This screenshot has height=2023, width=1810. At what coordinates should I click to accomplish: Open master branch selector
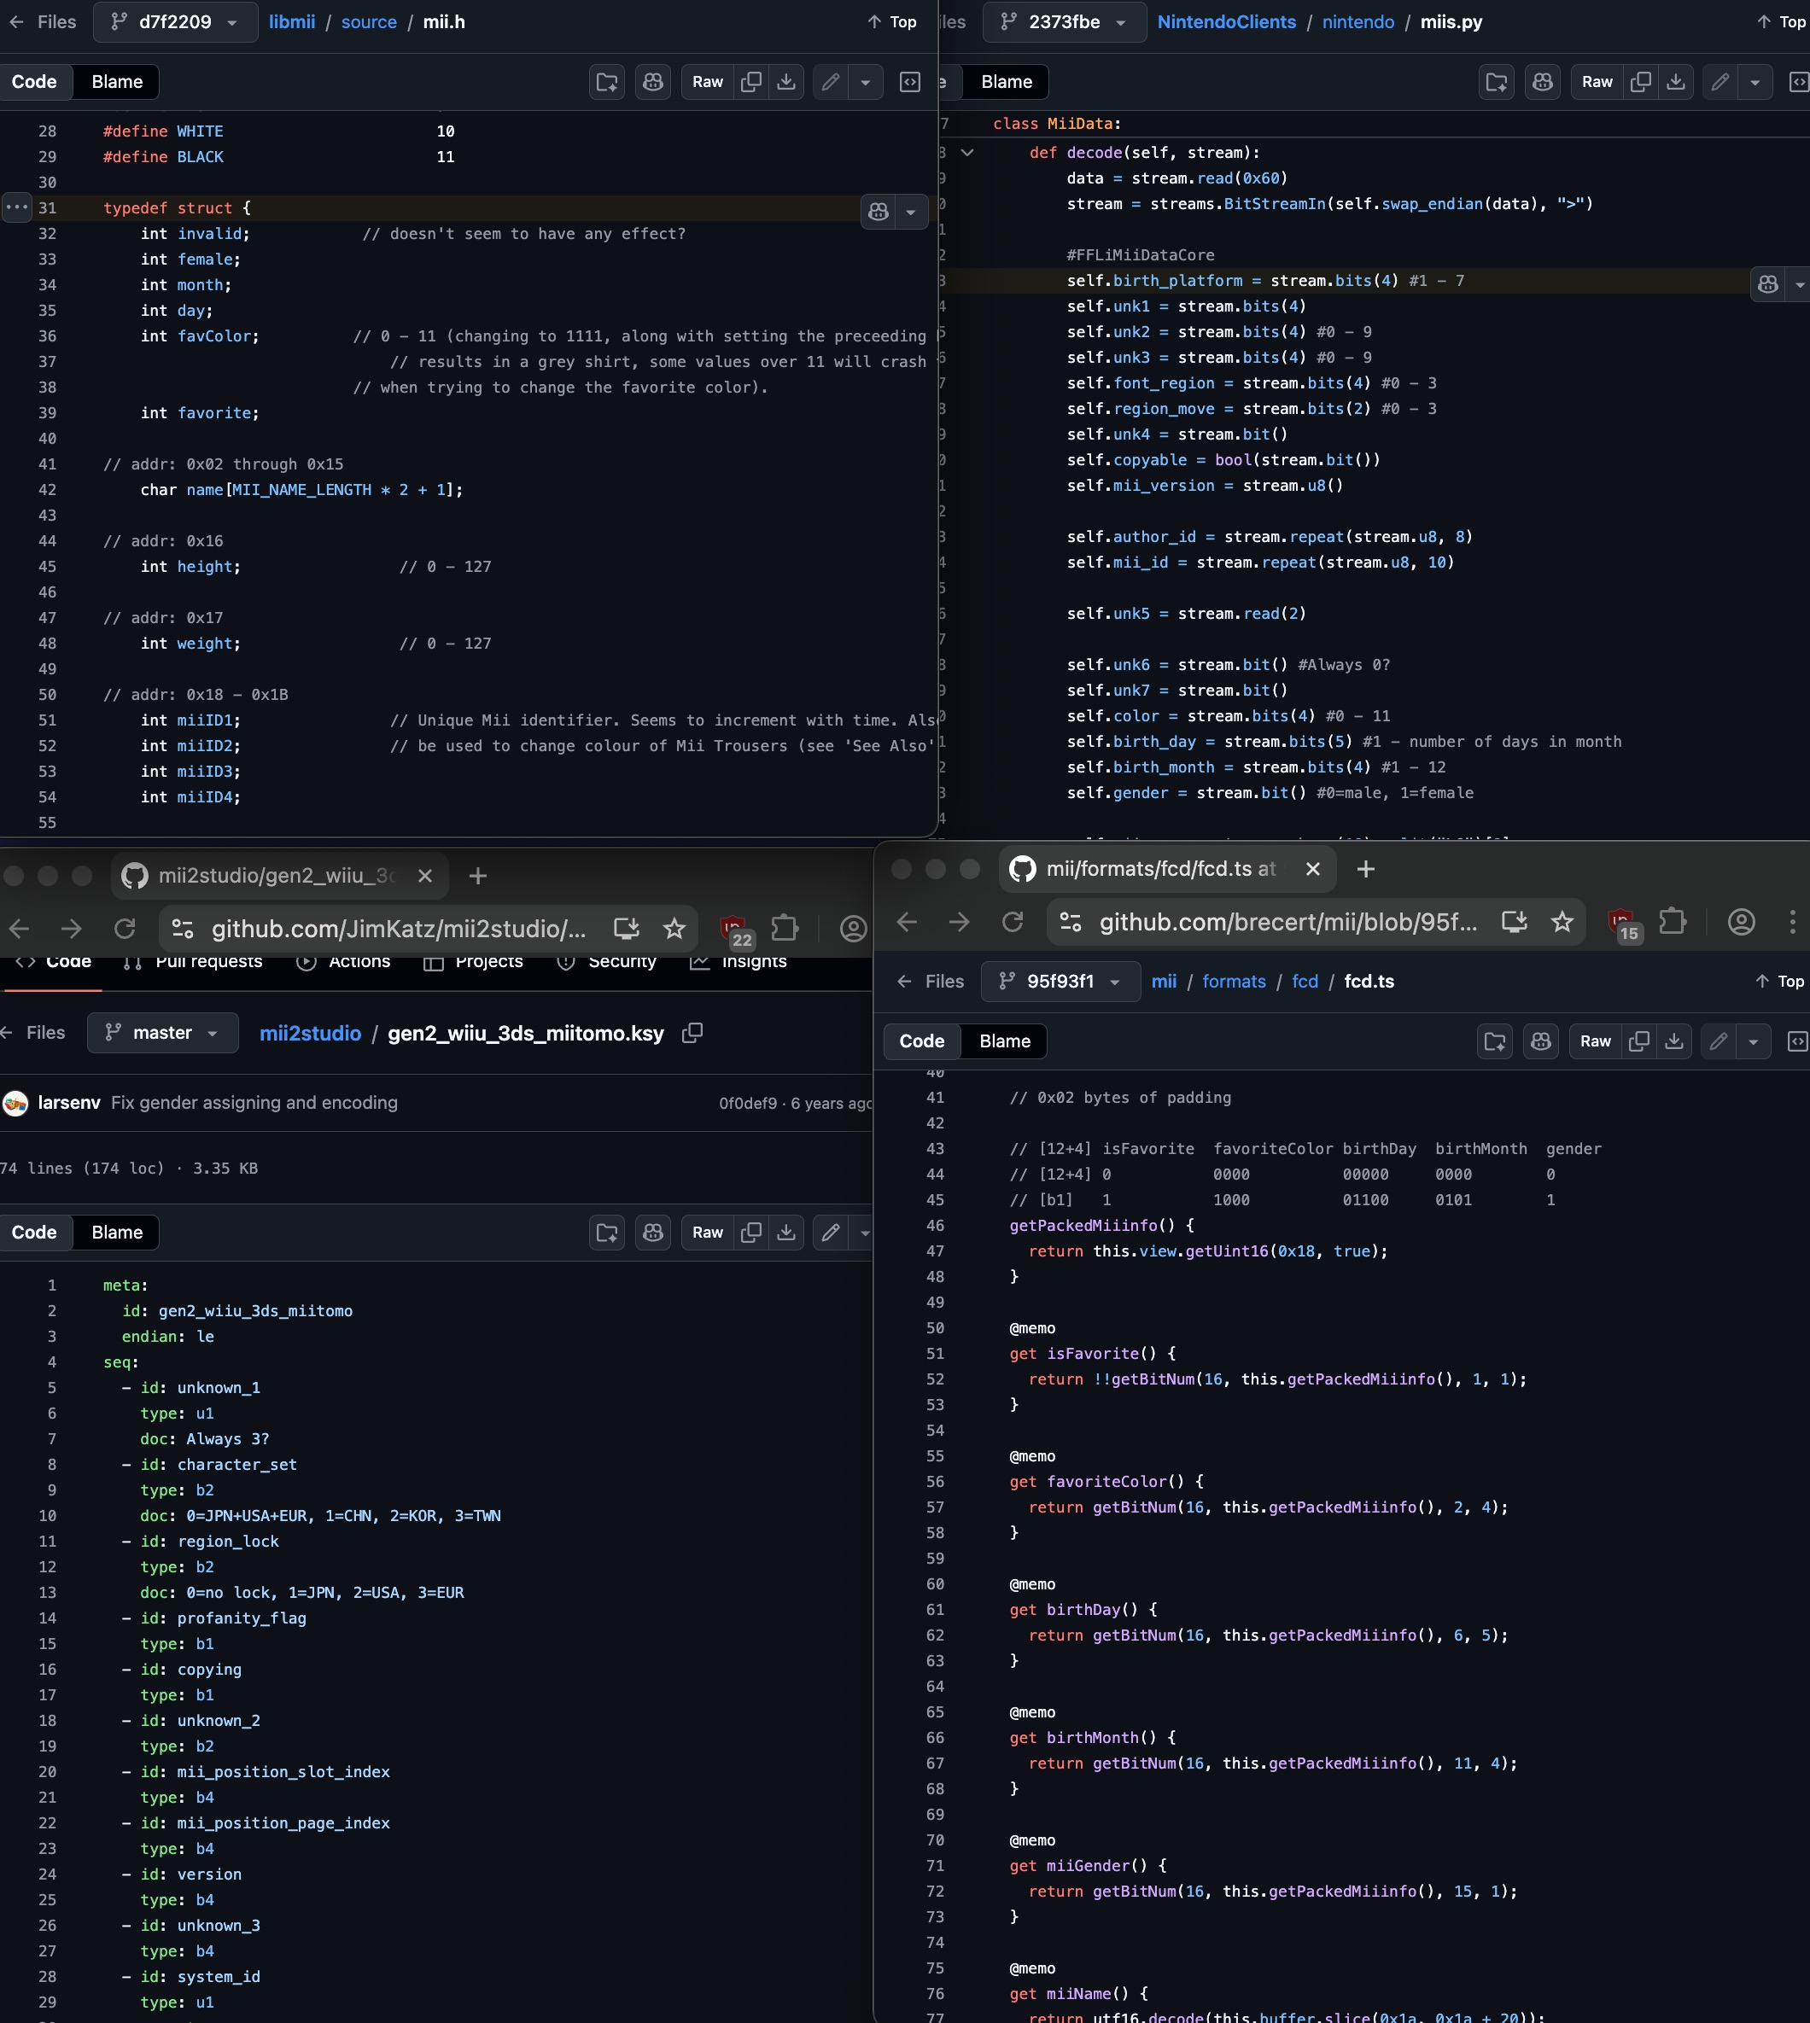[x=162, y=1033]
